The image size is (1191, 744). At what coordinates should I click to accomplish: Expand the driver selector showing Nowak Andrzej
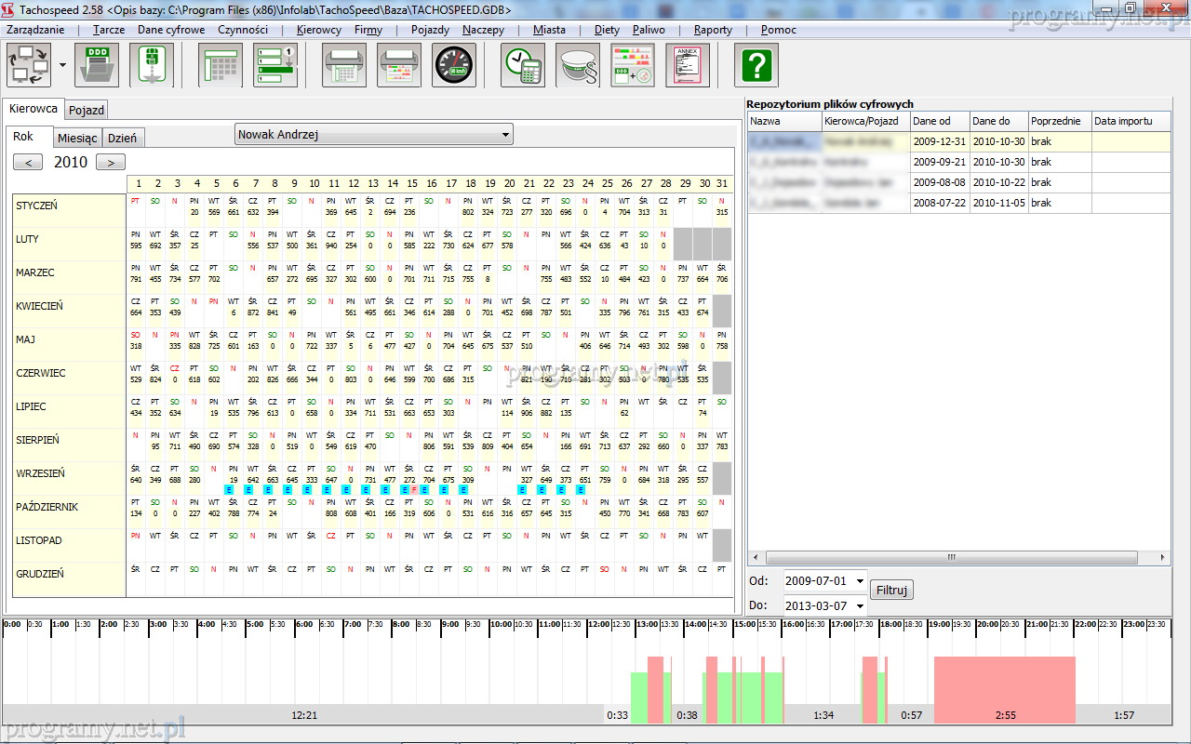(505, 135)
